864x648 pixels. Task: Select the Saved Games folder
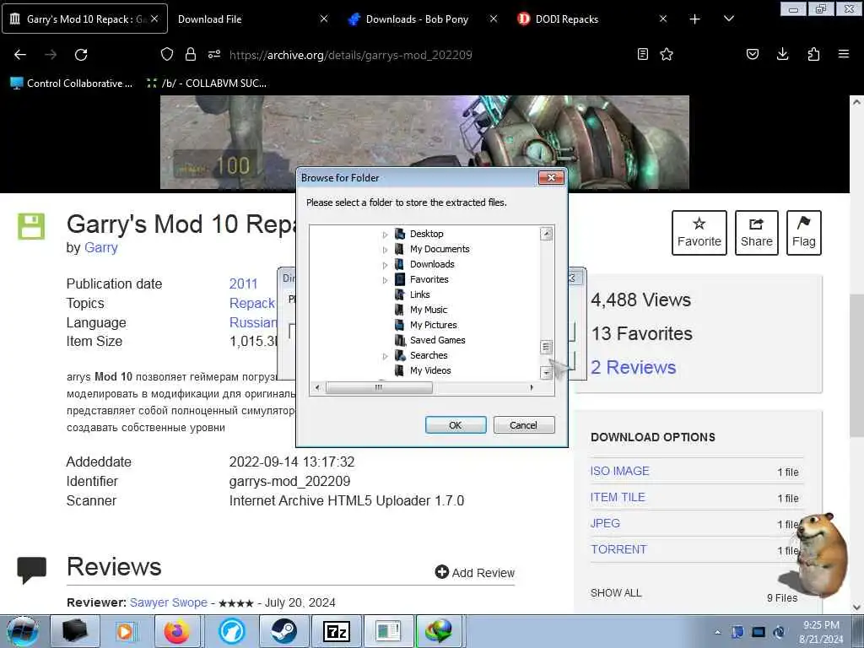tap(438, 340)
